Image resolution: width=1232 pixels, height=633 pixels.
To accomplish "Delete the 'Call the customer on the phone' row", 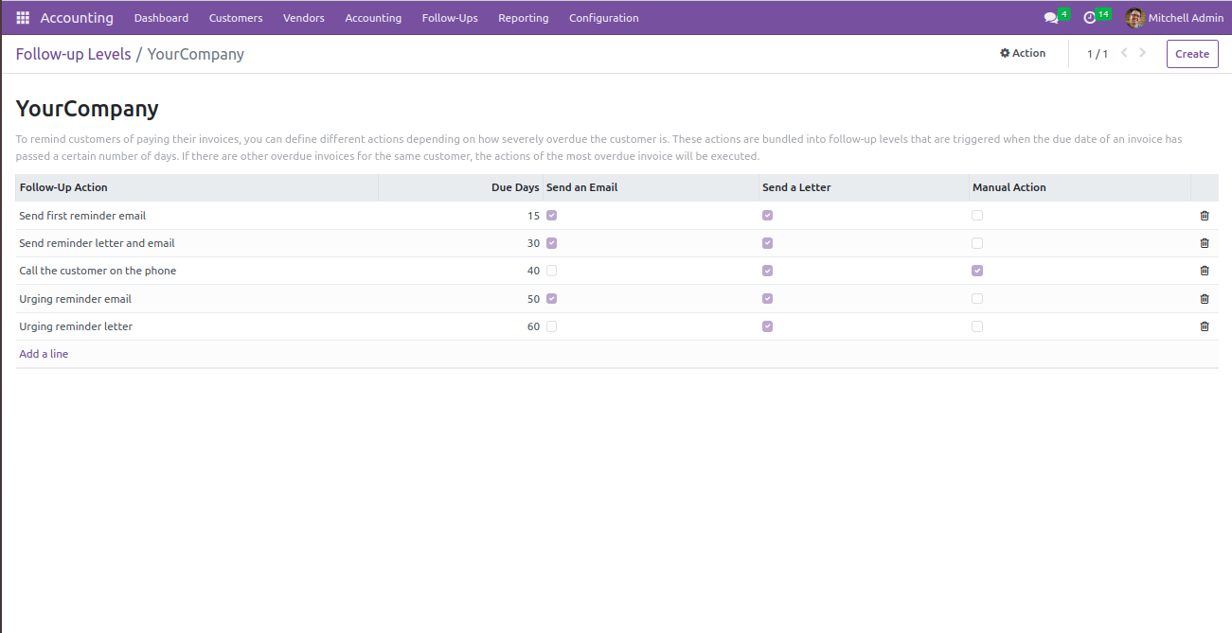I will click(1205, 271).
